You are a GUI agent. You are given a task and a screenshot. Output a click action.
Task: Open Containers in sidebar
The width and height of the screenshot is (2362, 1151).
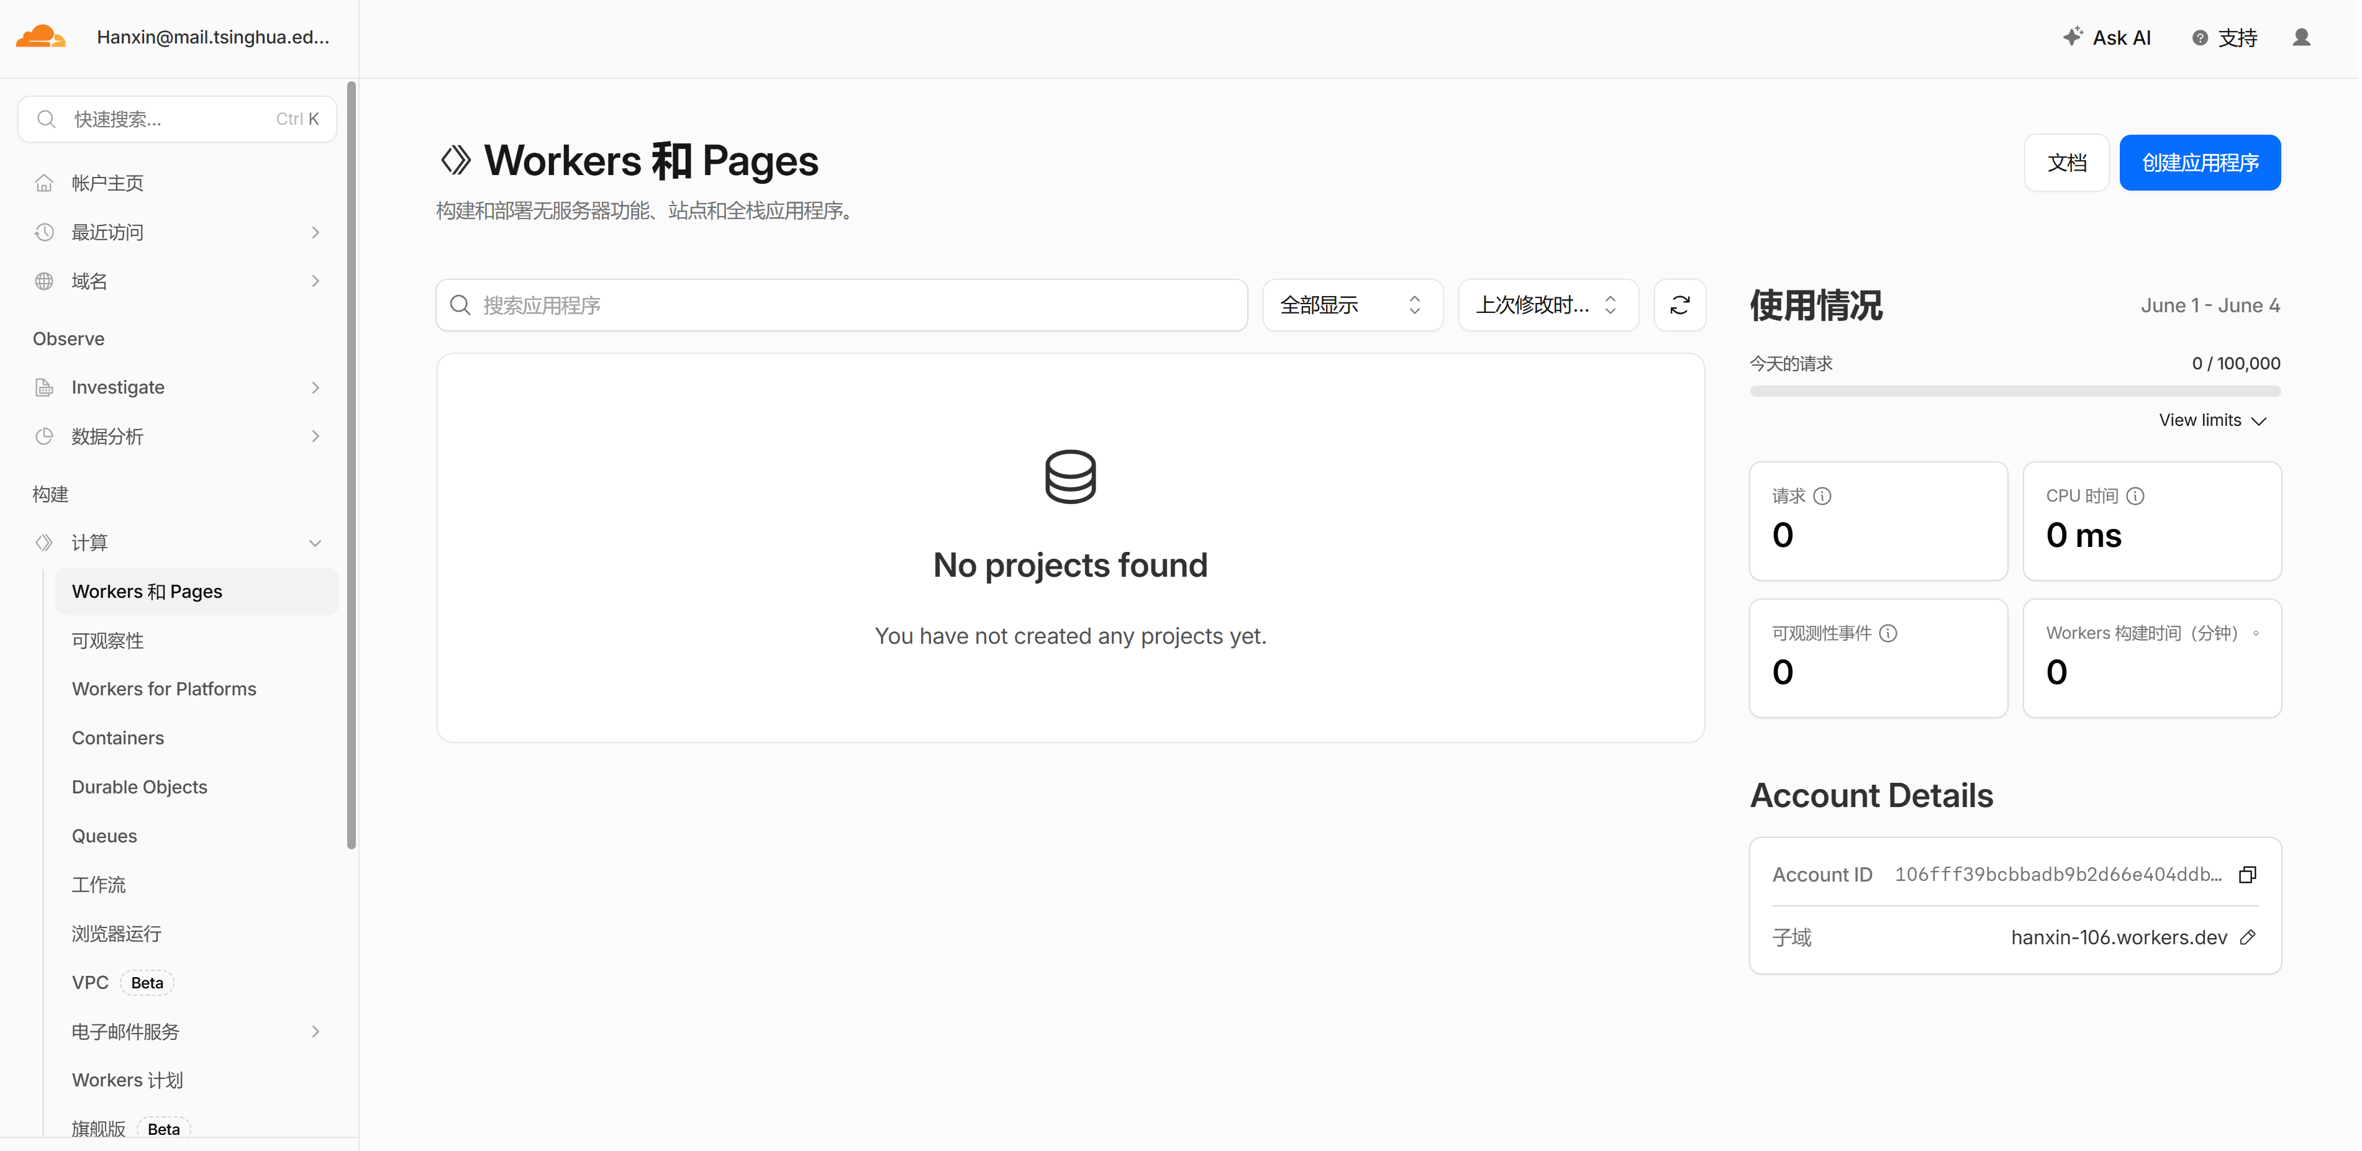pyautogui.click(x=118, y=739)
